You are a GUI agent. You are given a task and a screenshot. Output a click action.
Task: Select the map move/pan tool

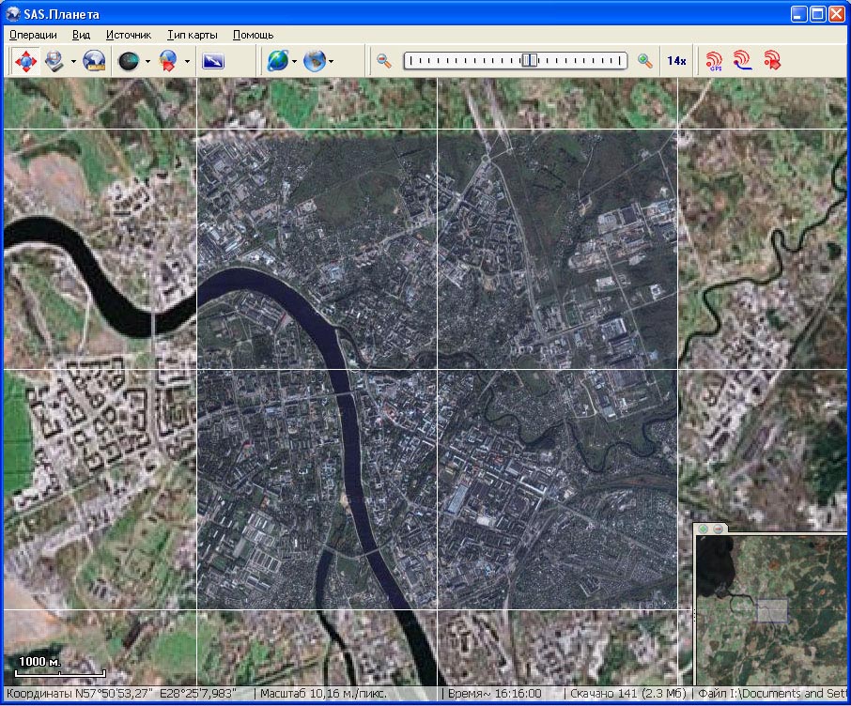point(25,61)
